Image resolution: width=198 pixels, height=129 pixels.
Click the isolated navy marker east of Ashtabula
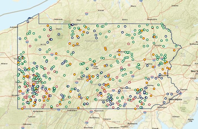(x=20, y=39)
